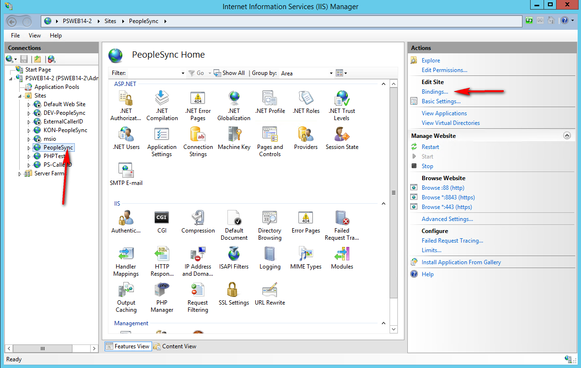Open the .NET Users icon
581x368 pixels.
click(x=126, y=138)
